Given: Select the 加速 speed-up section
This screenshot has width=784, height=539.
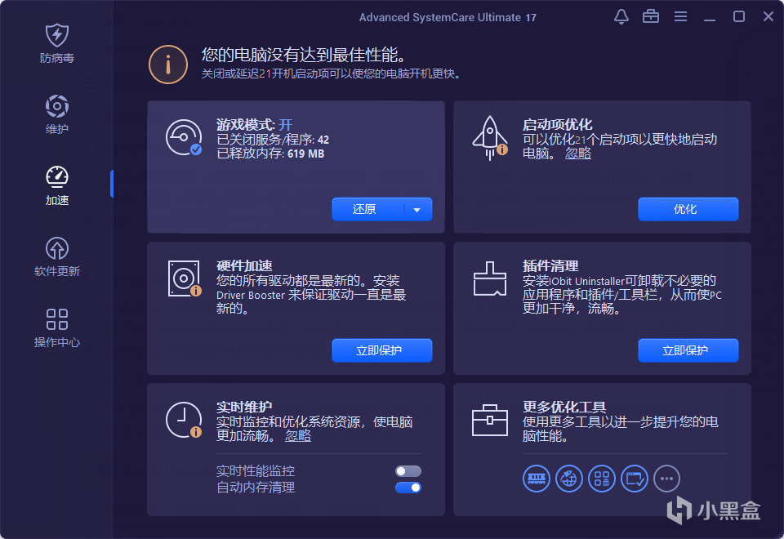Looking at the screenshot, I should pos(57,186).
